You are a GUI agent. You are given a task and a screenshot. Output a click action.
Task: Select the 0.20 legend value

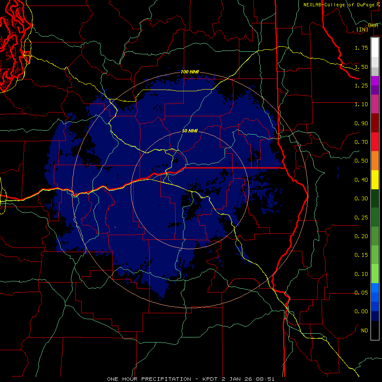[x=361, y=236]
